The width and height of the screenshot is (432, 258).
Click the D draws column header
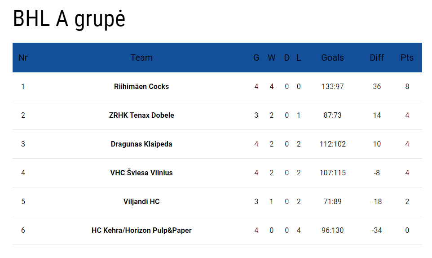pyautogui.click(x=287, y=58)
